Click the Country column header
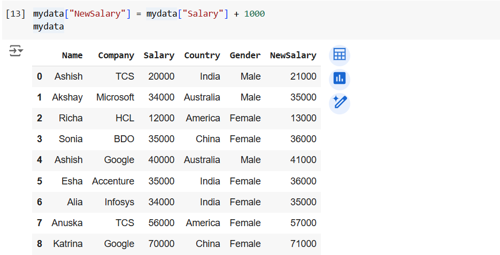The height and width of the screenshot is (255, 500). tap(202, 56)
